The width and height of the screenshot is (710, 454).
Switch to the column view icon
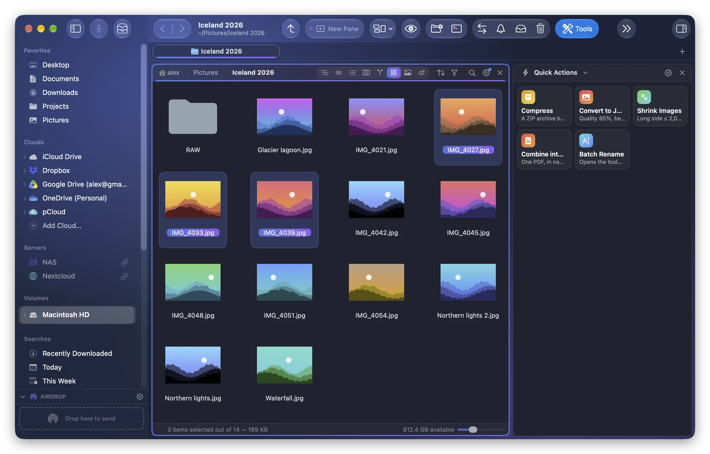point(366,73)
